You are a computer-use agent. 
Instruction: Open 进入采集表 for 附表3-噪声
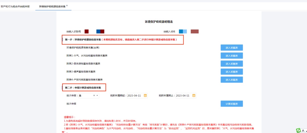pos(232,72)
